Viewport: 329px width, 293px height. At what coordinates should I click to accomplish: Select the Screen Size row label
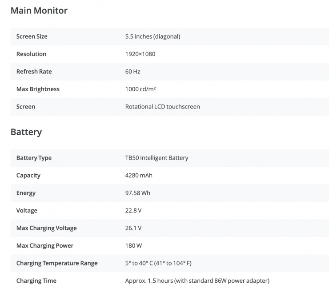[x=32, y=36]
